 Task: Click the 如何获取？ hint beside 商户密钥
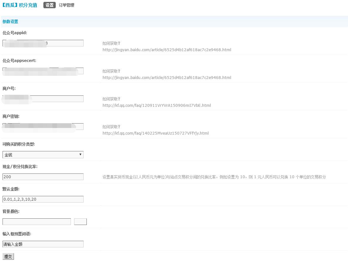[x=111, y=127]
